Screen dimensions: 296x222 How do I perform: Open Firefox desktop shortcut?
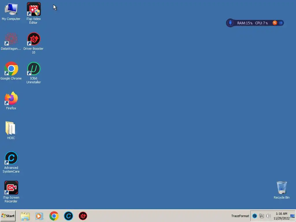coord(11,101)
